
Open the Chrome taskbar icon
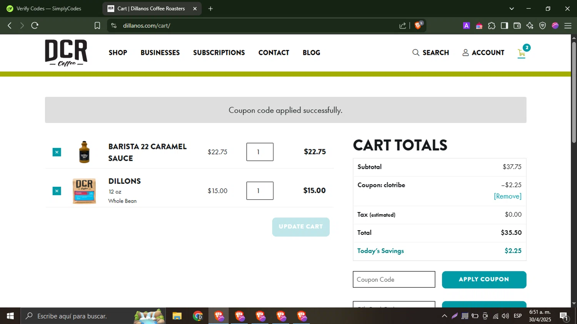click(198, 316)
